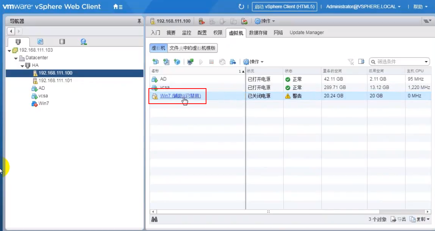Click fifth host toolbar icon with green arrow
Viewport: 435px width, 231px height.
244,21
